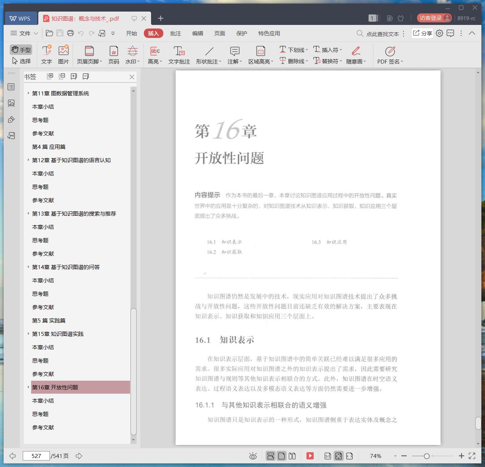Screen dimensions: 485x467
Task: Insert an image with 图片 tool
Action: click(63, 55)
